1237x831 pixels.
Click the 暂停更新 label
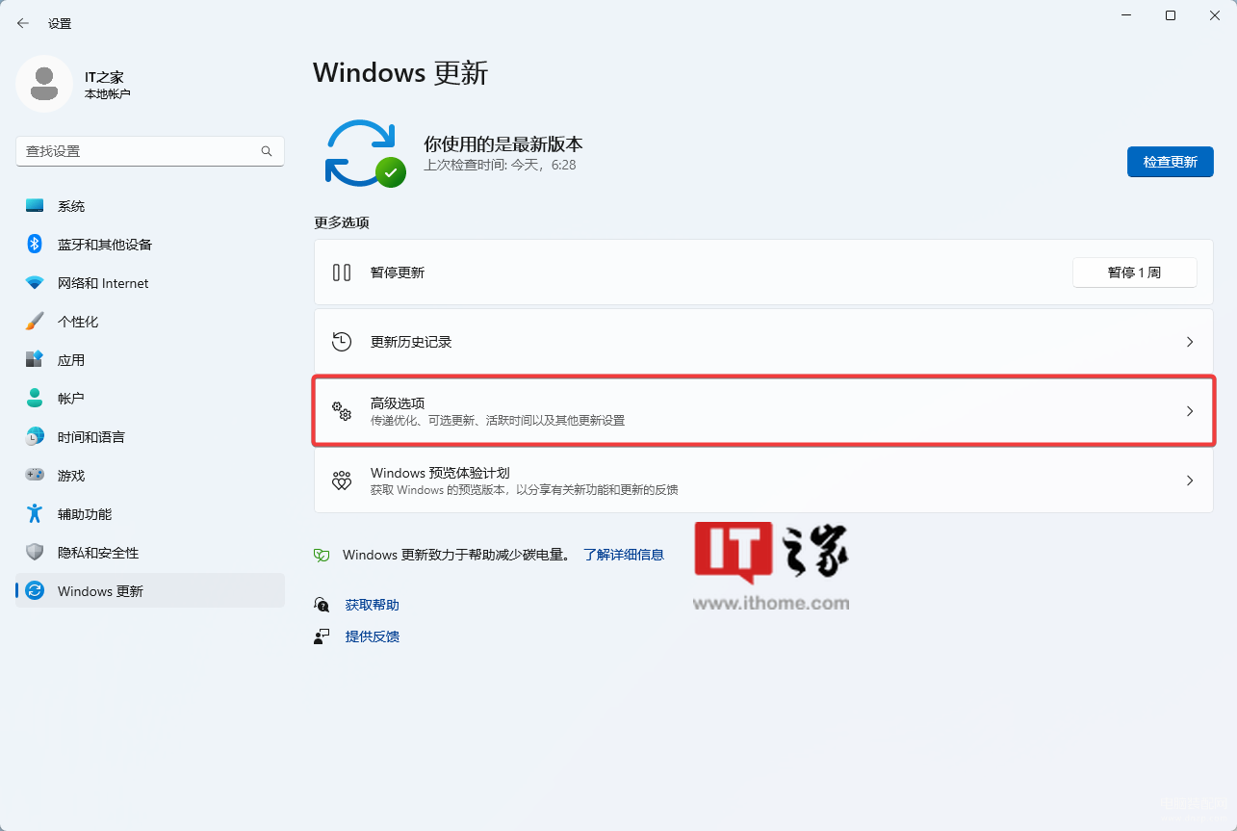[x=398, y=273]
